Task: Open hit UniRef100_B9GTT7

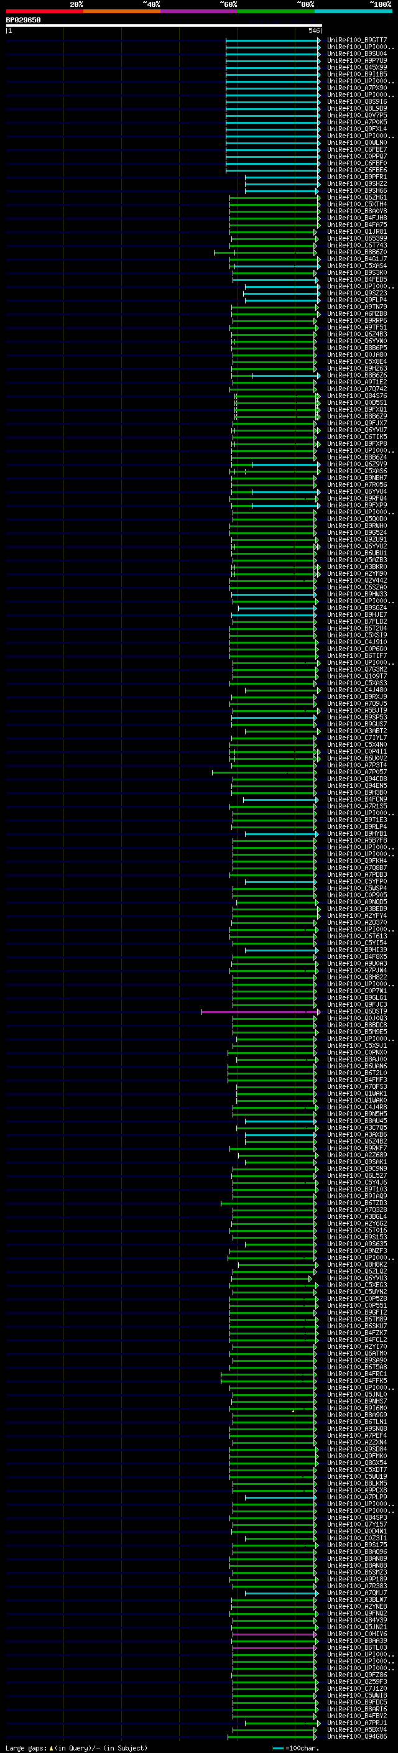Action: click(x=357, y=40)
